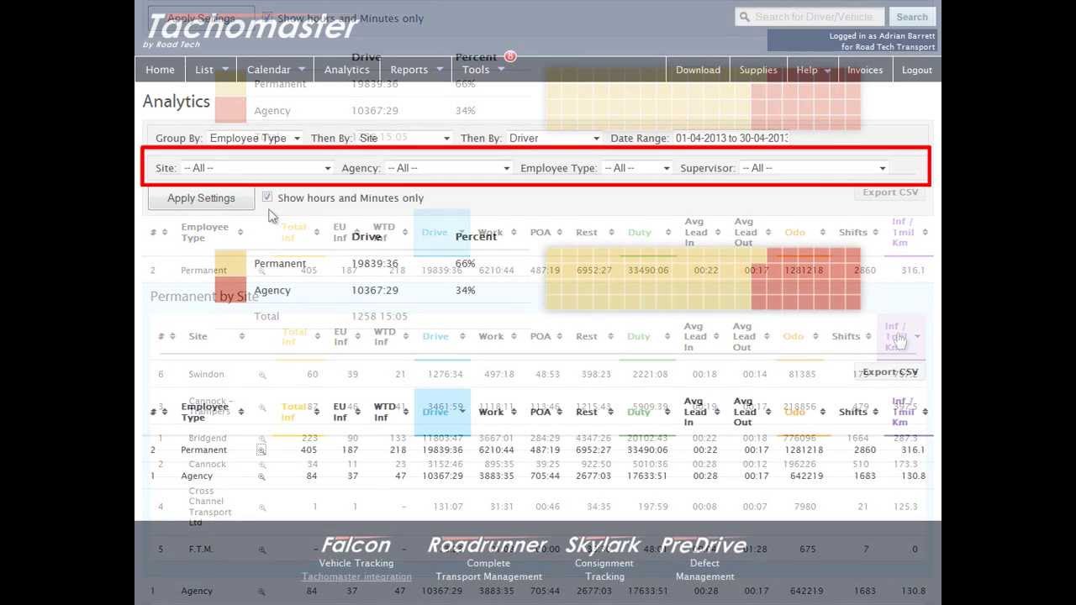
Task: Open details magnifier for the Agency row below Cannock
Action: tap(261, 476)
